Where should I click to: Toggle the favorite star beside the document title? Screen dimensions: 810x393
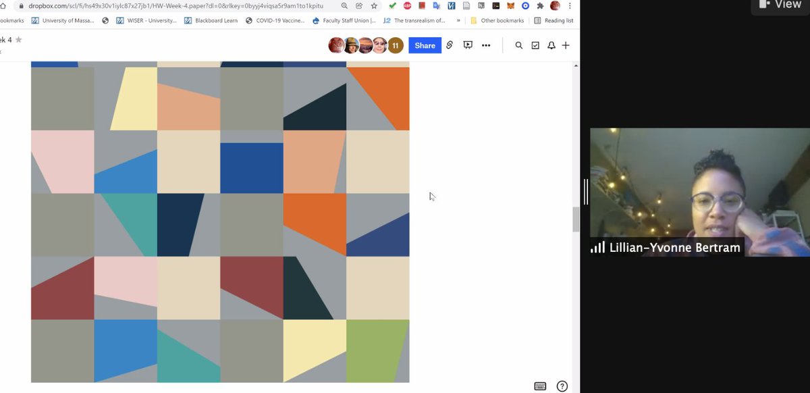pos(20,41)
